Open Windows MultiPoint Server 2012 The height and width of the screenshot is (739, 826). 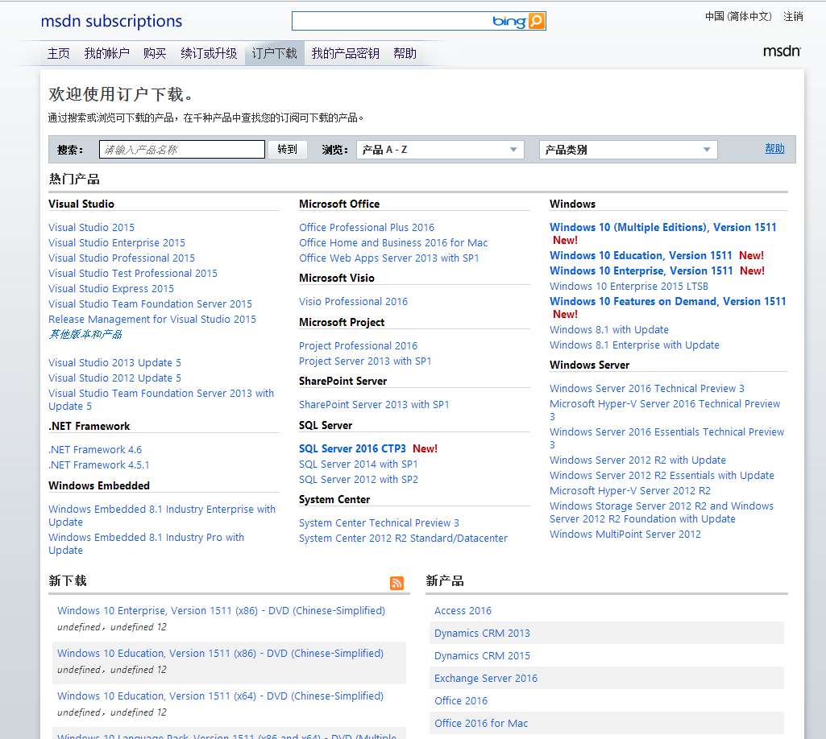[x=625, y=535]
